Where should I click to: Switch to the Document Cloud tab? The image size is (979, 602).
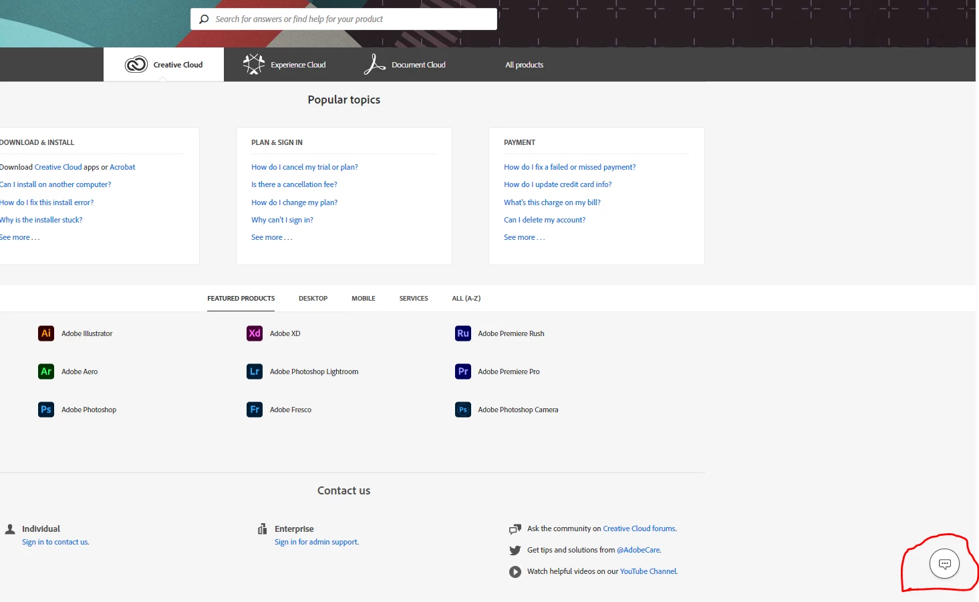click(405, 65)
